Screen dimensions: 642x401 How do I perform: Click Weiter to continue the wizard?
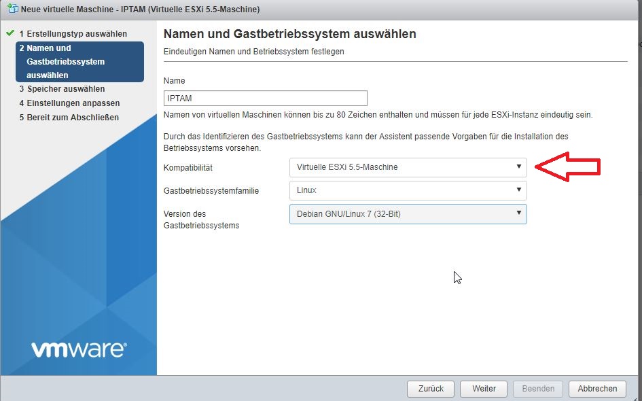(x=484, y=389)
